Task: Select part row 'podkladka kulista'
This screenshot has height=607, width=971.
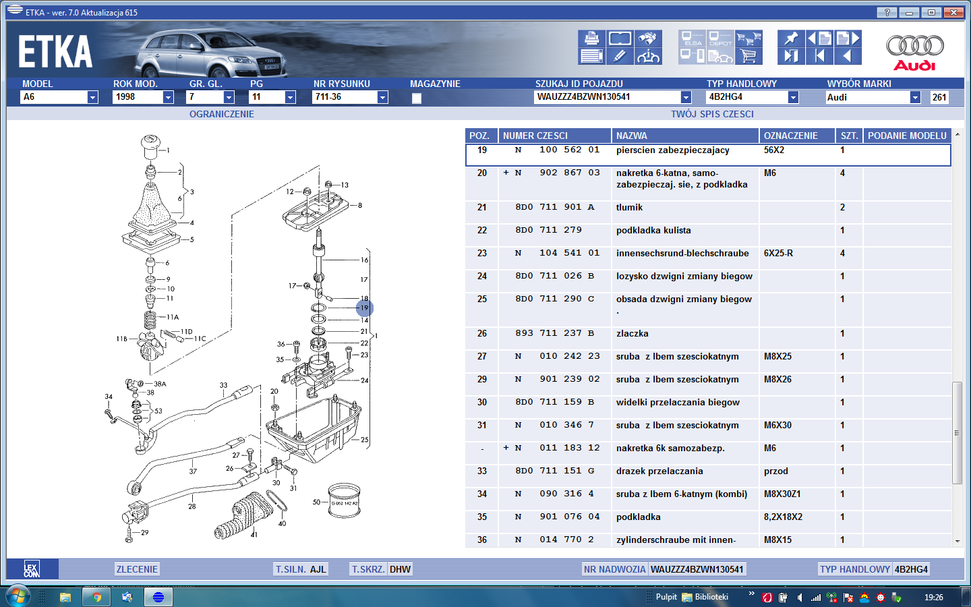Action: pyautogui.click(x=708, y=235)
